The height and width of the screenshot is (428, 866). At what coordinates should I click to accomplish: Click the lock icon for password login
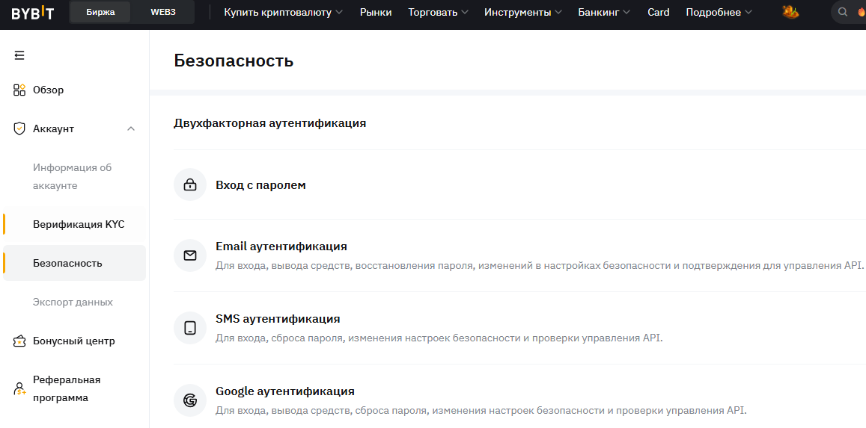point(190,184)
